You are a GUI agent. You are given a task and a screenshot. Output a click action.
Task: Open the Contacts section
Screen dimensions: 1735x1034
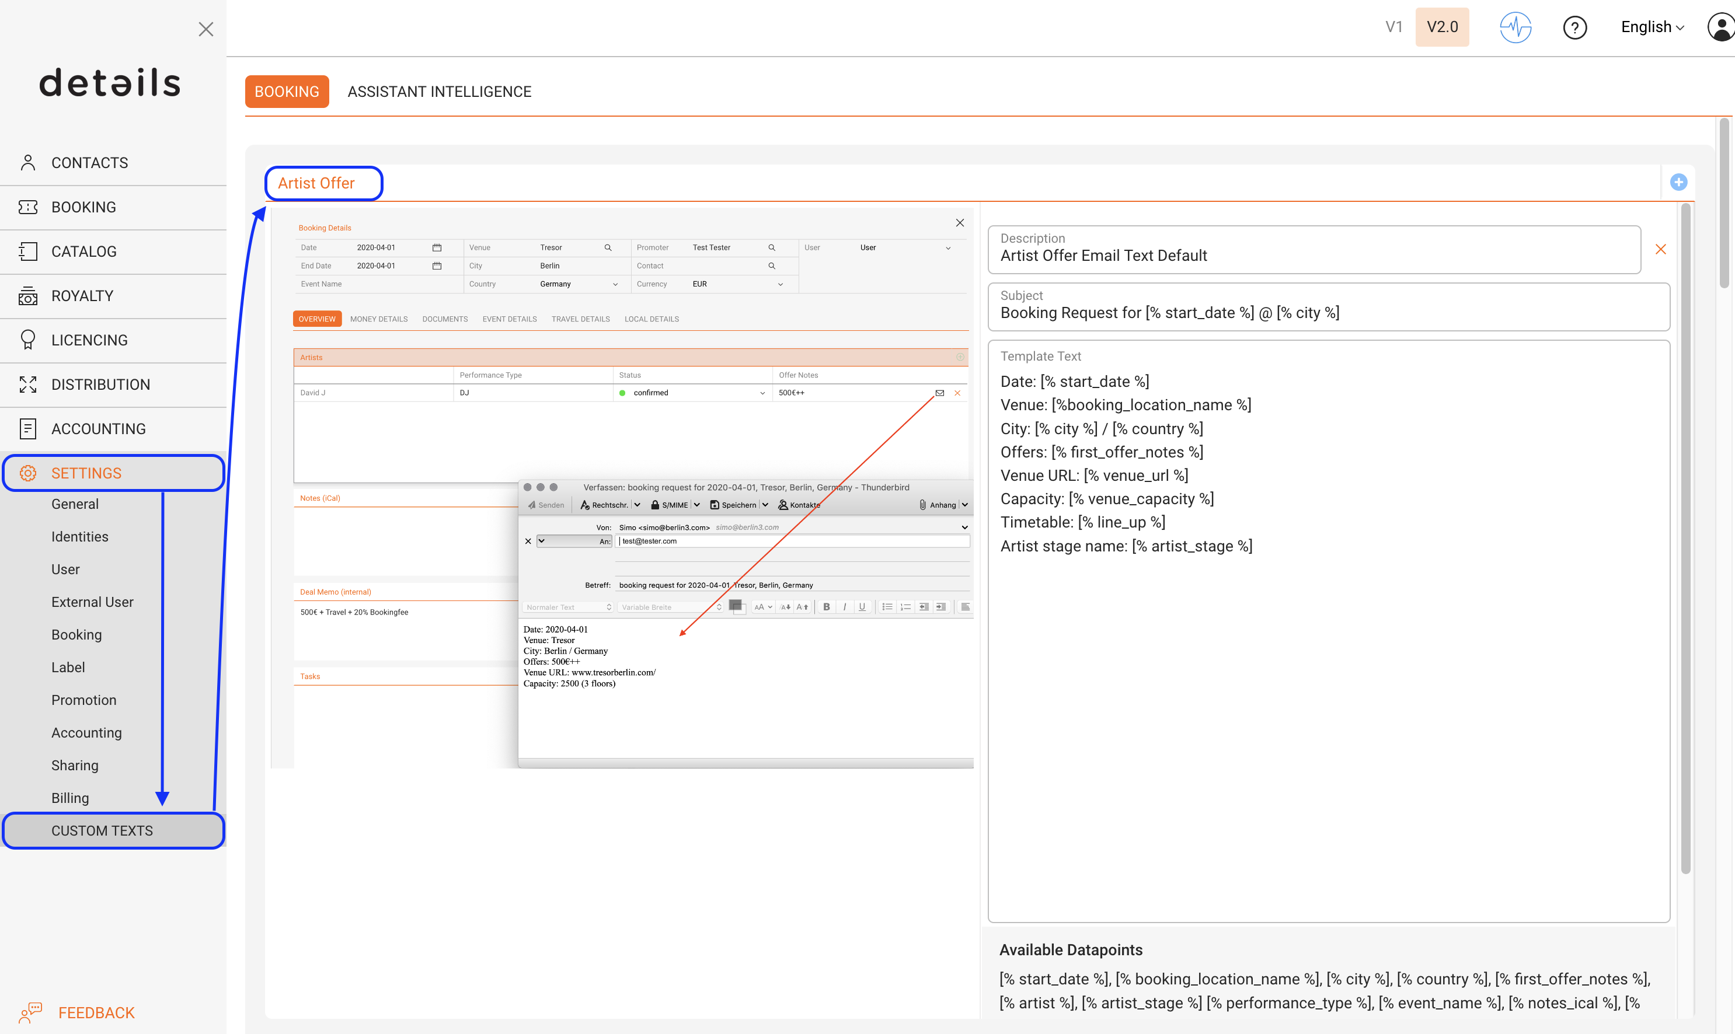pyautogui.click(x=113, y=163)
